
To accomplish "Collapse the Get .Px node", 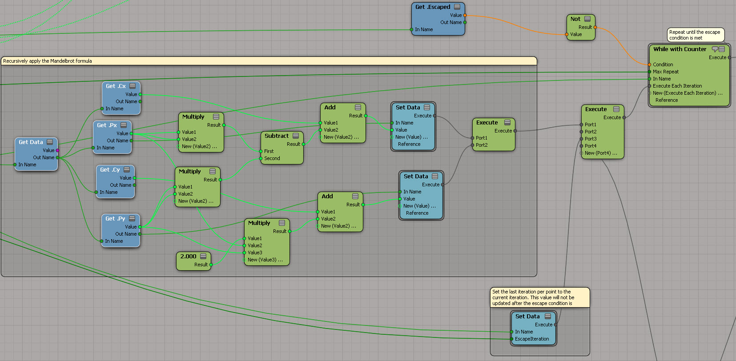I will pos(124,125).
